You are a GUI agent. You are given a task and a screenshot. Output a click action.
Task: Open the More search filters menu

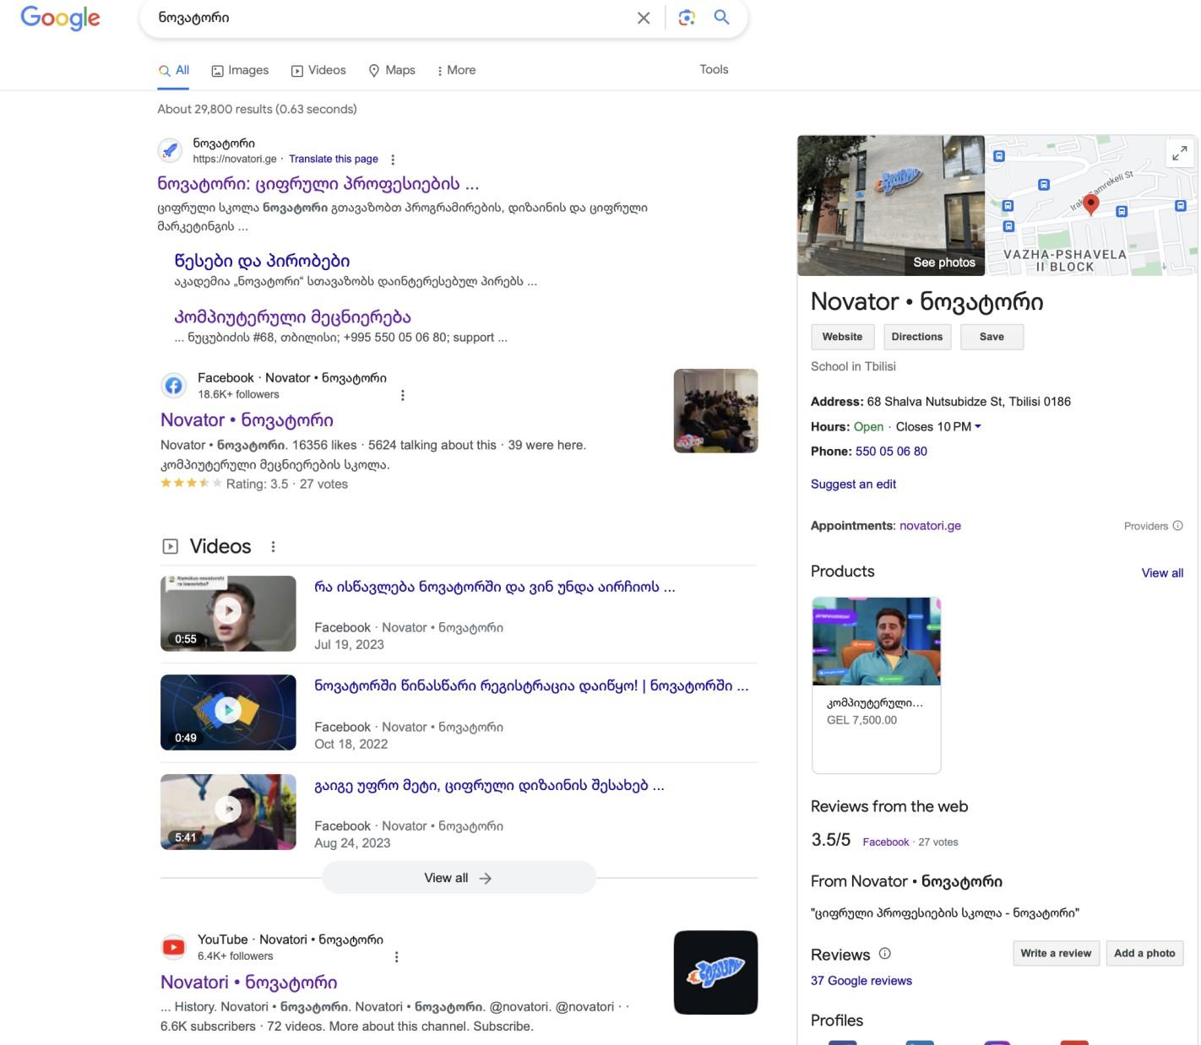click(x=456, y=70)
